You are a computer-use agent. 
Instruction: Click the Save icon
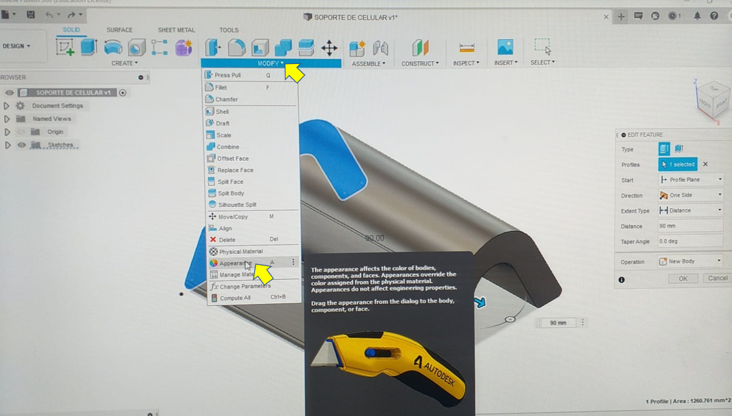[30, 15]
